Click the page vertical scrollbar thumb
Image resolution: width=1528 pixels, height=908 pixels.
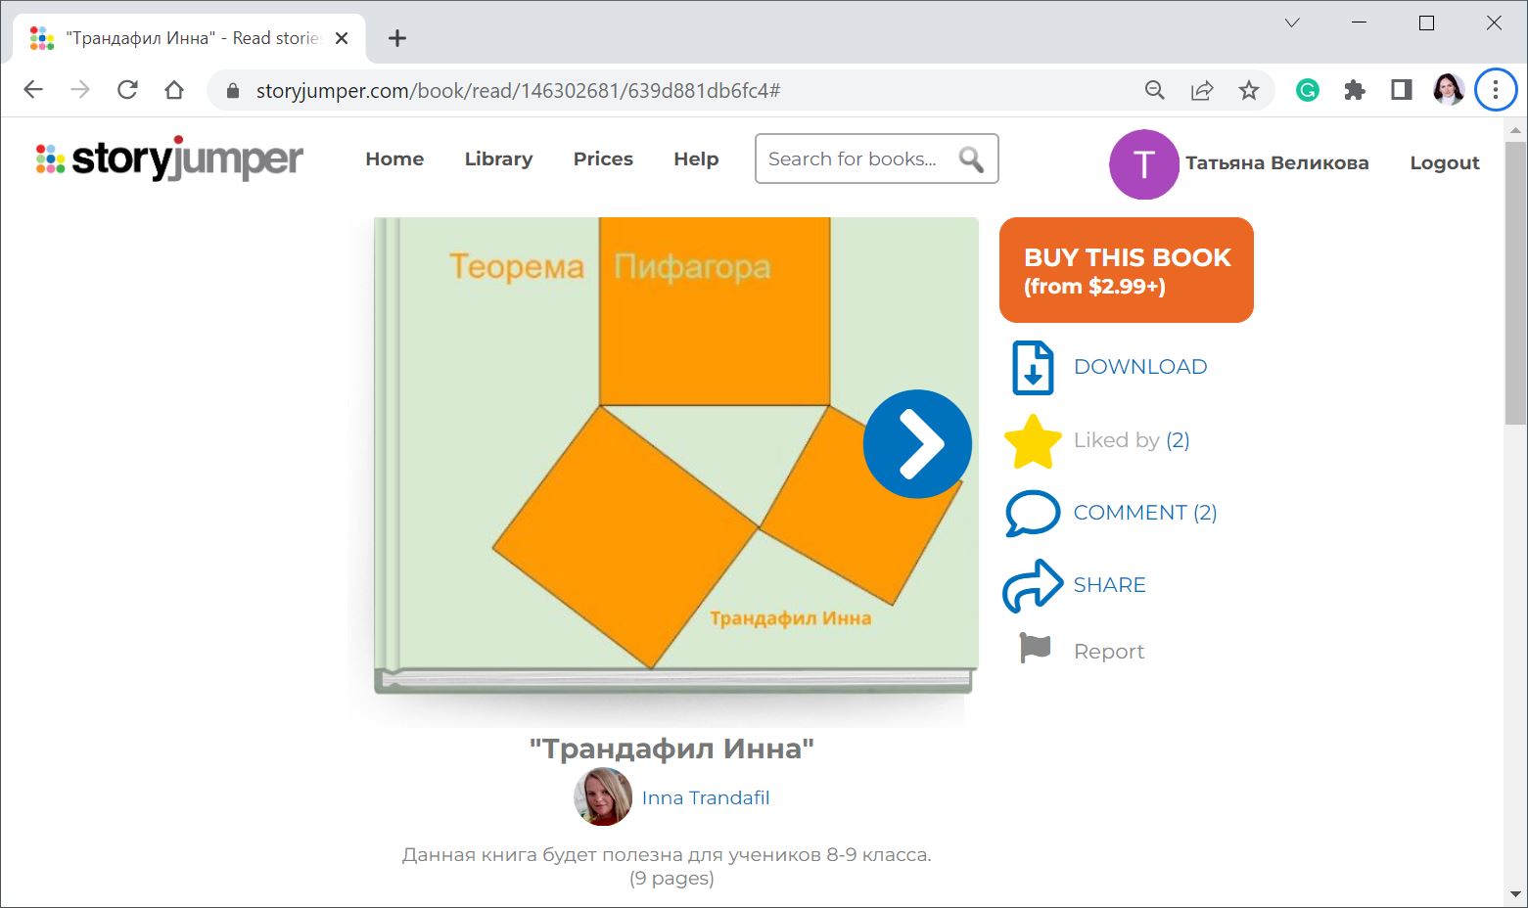tap(1515, 284)
